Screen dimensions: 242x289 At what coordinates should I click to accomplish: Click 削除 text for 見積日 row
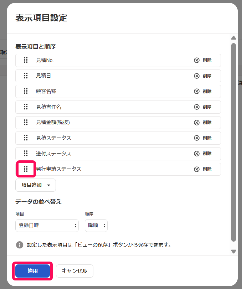207,76
